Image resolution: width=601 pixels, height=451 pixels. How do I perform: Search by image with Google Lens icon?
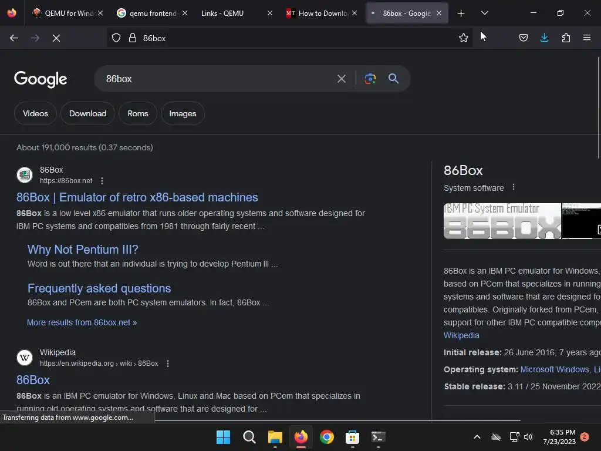coord(370,79)
